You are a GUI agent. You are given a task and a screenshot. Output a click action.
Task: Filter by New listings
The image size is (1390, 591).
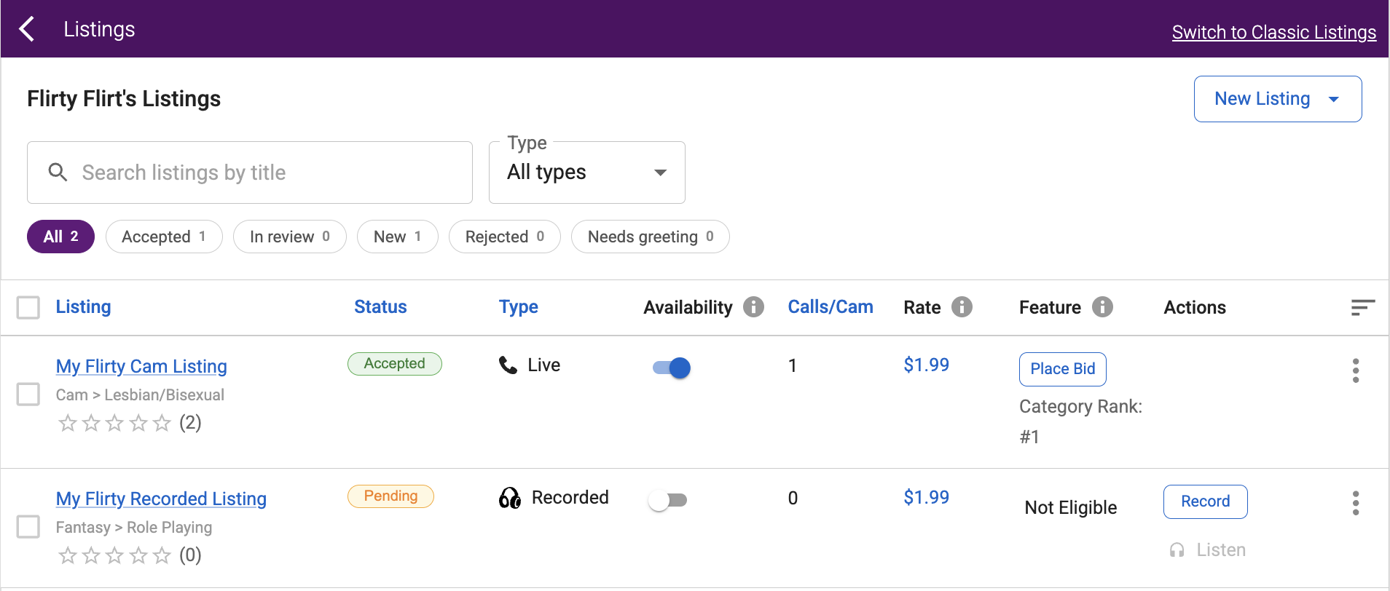(x=398, y=237)
